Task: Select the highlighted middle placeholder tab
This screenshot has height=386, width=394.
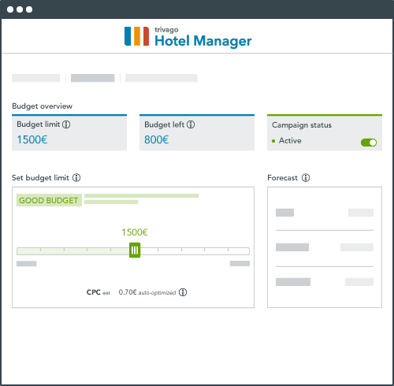Action: [x=93, y=78]
